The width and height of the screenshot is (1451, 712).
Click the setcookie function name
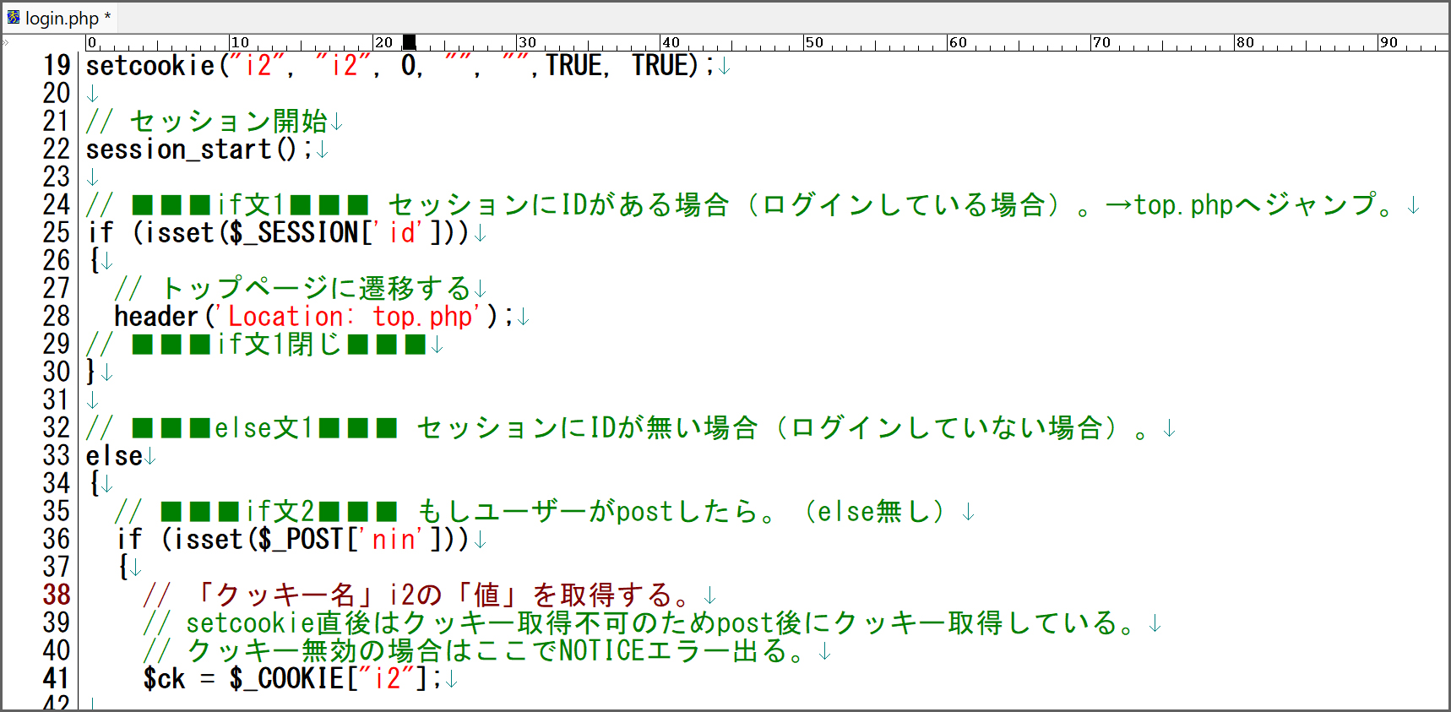(x=150, y=66)
